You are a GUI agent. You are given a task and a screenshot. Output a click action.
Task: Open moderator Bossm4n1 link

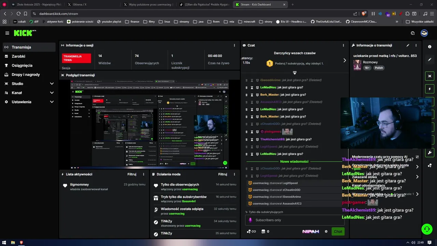click(189, 201)
